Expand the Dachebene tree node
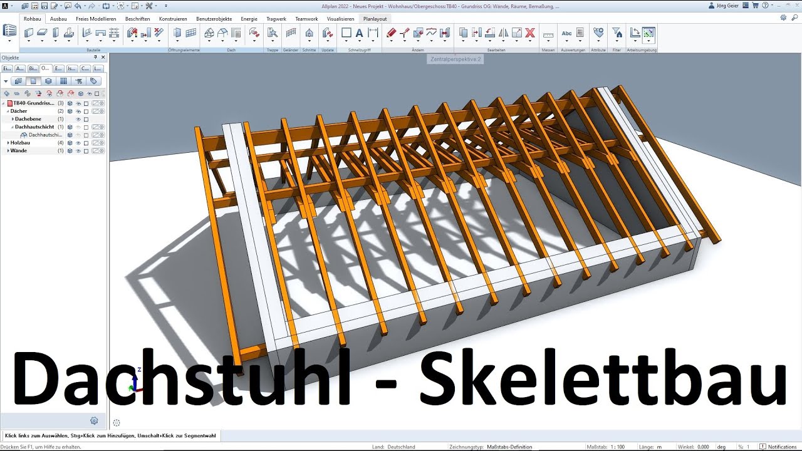This screenshot has height=451, width=802. click(13, 119)
